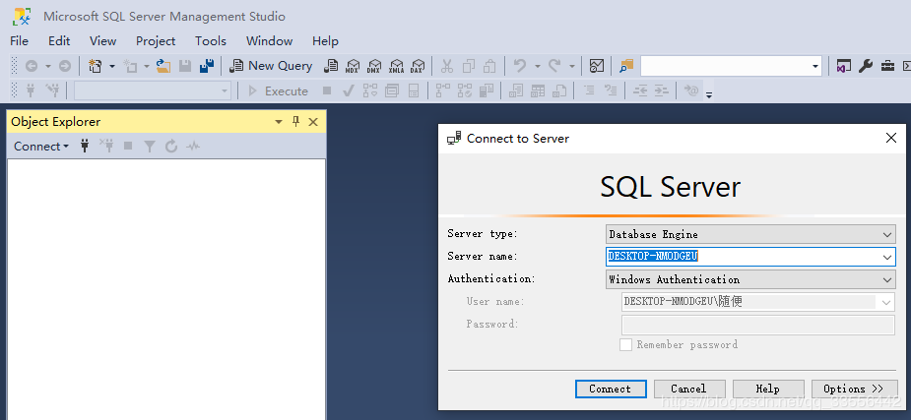Image resolution: width=911 pixels, height=420 pixels.
Task: Click the Find in Files icon
Action: [x=625, y=66]
